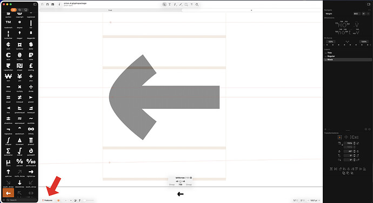Click the rotate counterclockwise icon in Transformations
The image size is (373, 203).
coord(339,151)
